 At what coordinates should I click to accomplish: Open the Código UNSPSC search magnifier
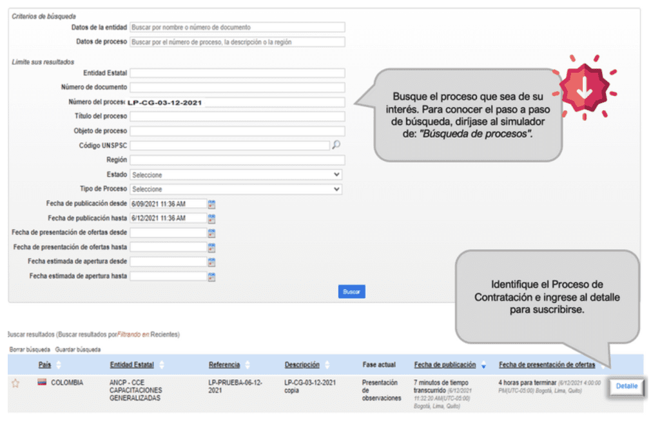pos(336,145)
